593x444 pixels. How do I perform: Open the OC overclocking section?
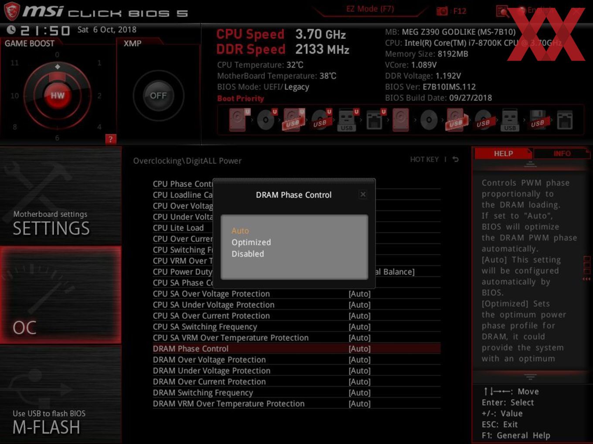(x=61, y=295)
